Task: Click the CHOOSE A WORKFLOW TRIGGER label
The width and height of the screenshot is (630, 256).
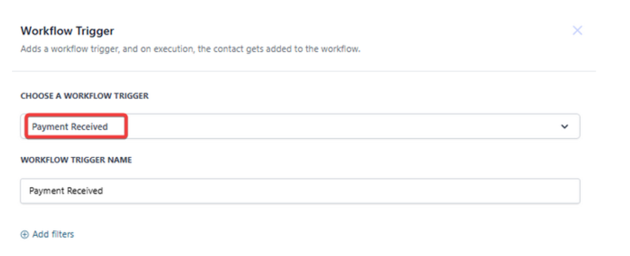Action: point(84,96)
